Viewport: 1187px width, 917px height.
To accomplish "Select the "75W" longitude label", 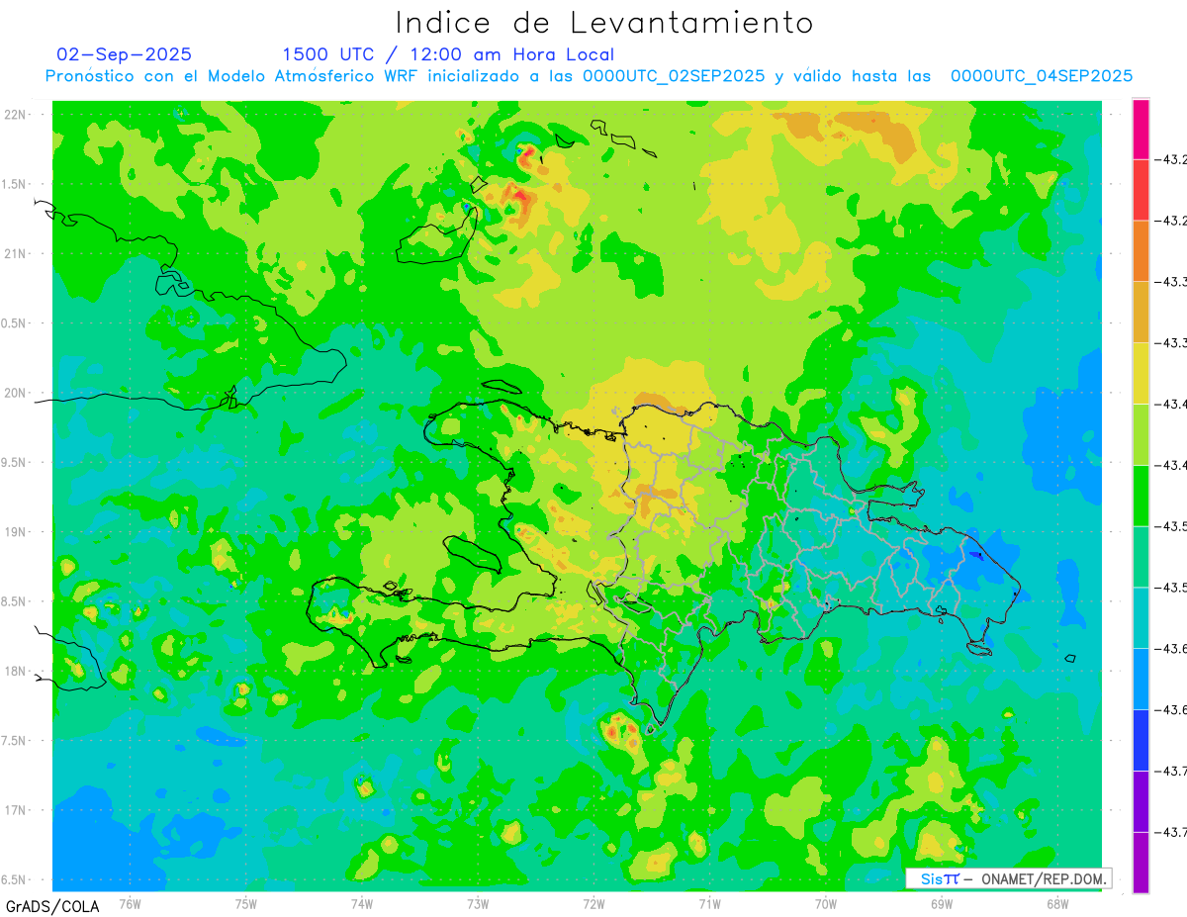I will [245, 903].
